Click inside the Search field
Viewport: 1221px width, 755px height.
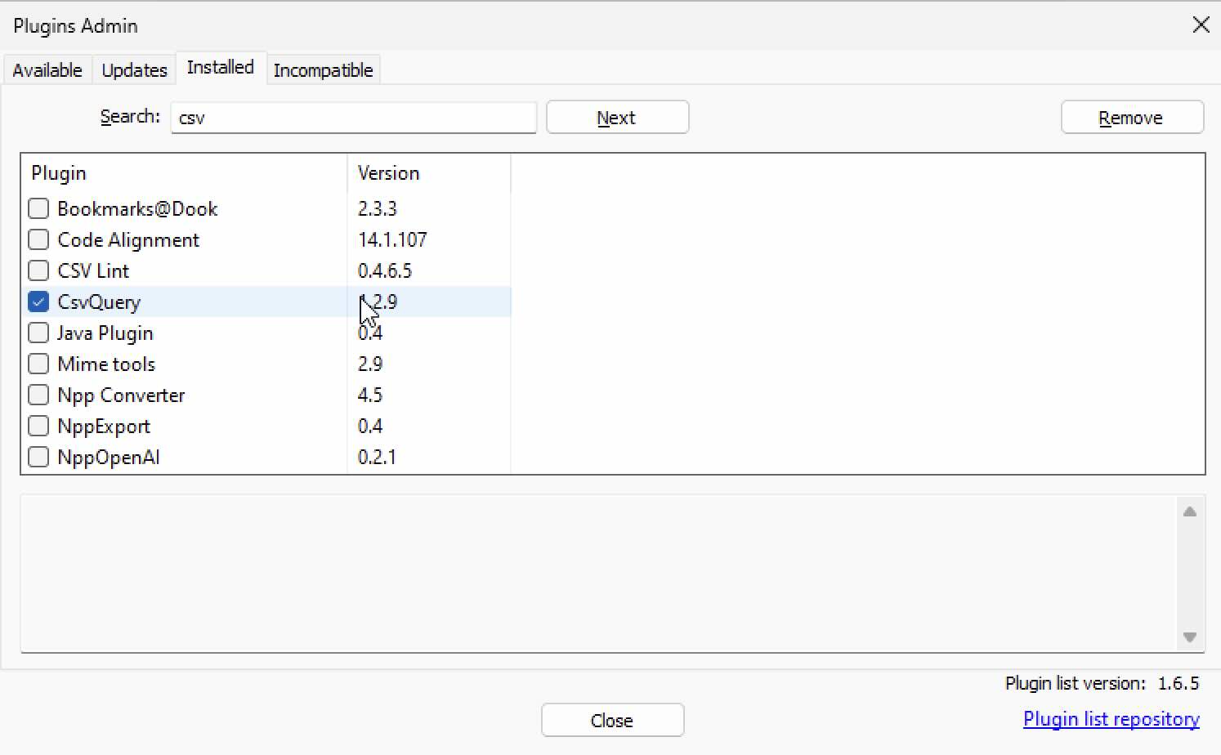353,118
